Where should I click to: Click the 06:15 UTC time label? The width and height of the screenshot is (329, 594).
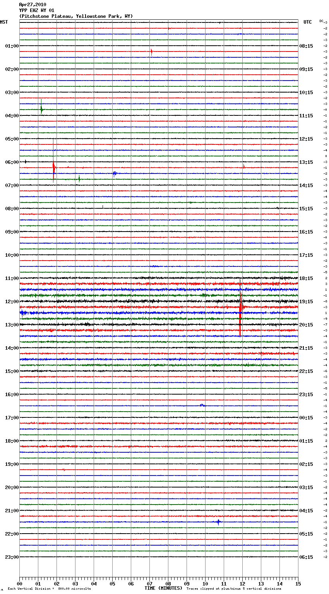[x=306, y=557]
